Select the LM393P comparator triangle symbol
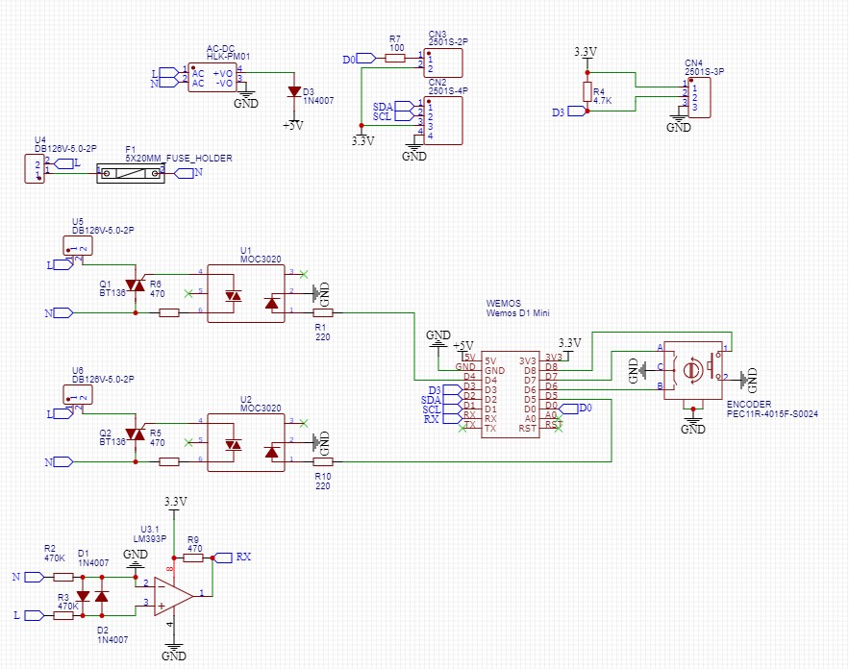The image size is (849, 669). point(173,596)
